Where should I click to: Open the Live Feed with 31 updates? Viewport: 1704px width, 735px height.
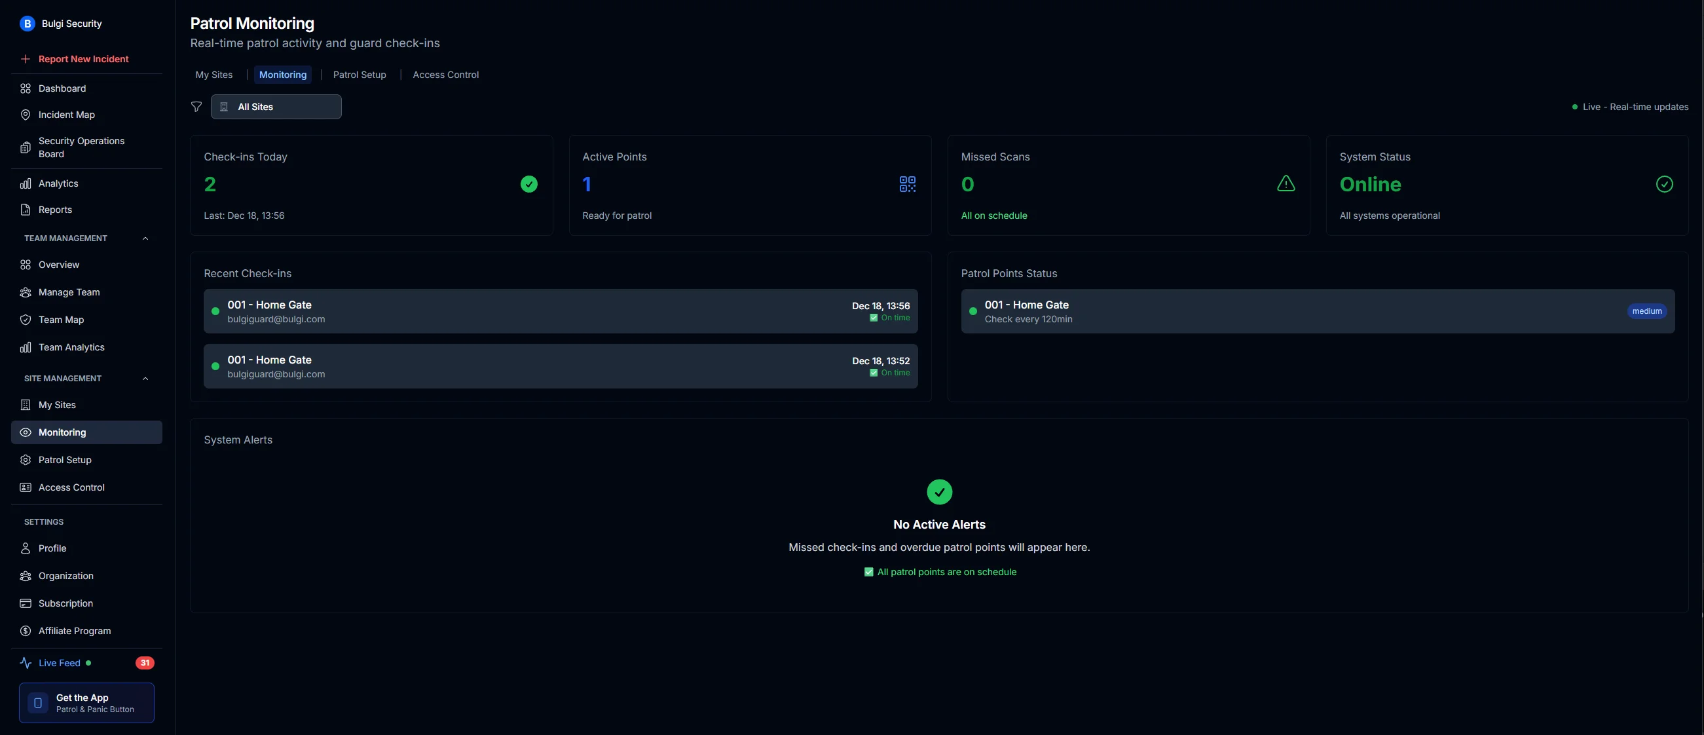(x=60, y=662)
